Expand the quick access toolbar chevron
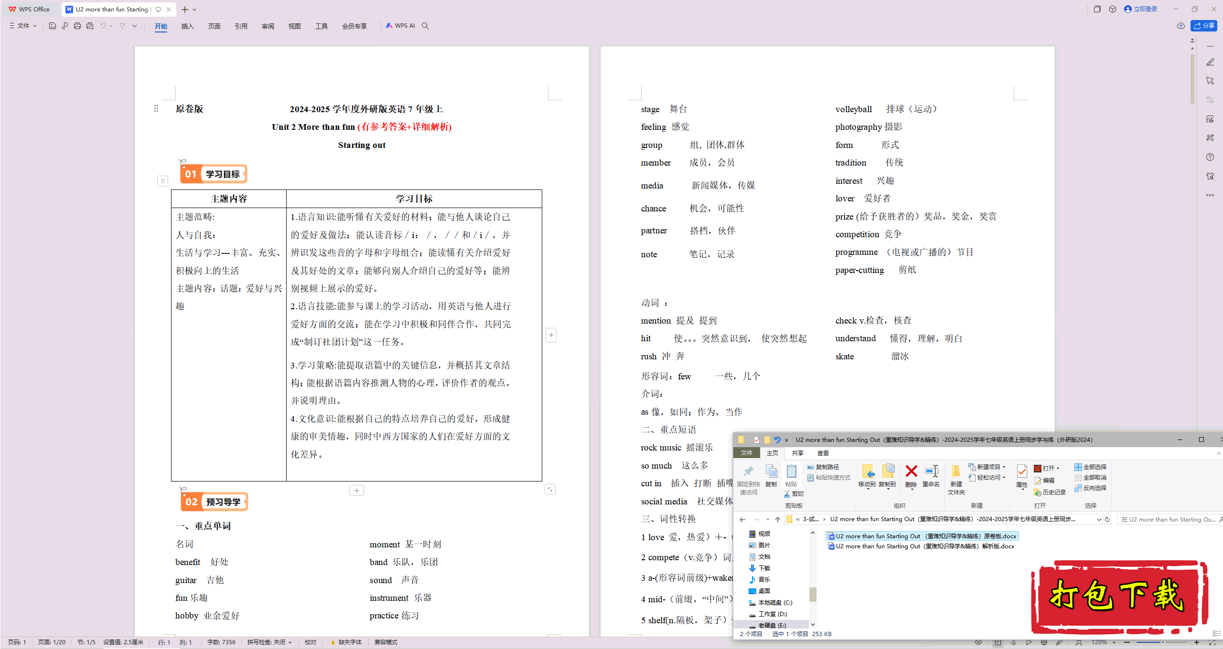Image resolution: width=1223 pixels, height=649 pixels. click(135, 26)
